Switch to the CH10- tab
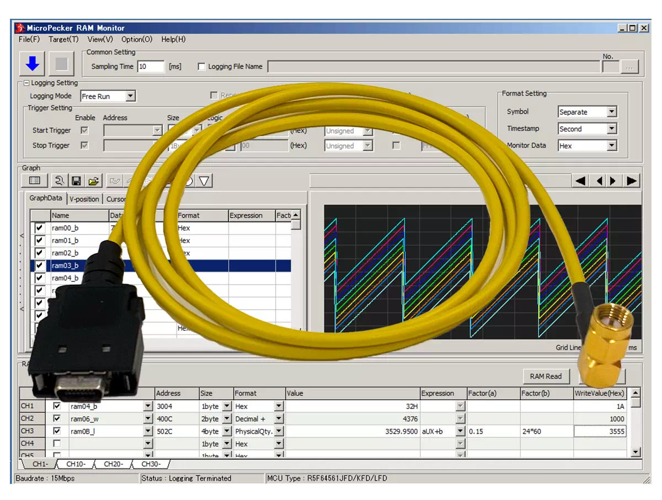This screenshot has width=662, height=500. (75, 464)
